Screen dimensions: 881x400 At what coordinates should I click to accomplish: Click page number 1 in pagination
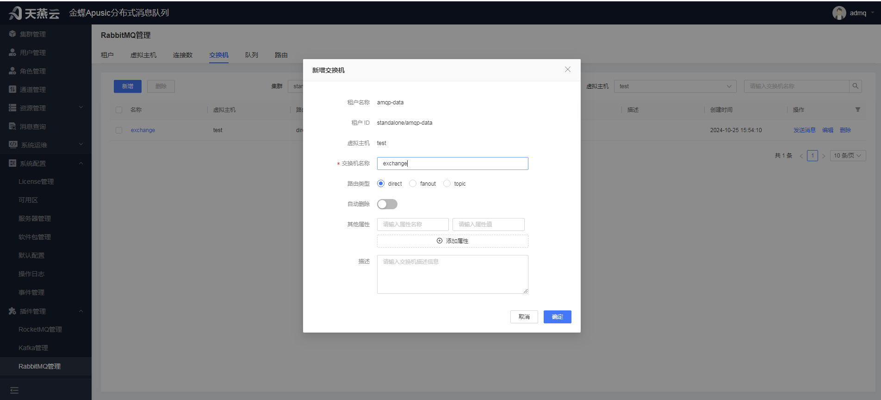click(x=813, y=156)
